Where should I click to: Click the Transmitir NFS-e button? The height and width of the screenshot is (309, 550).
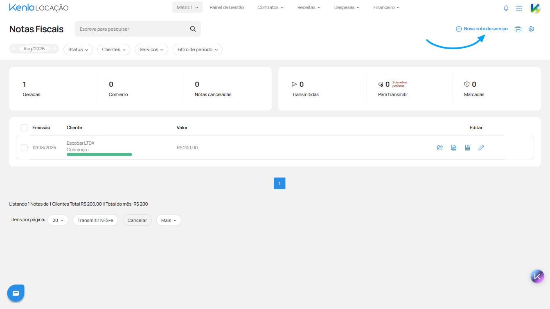(95, 220)
